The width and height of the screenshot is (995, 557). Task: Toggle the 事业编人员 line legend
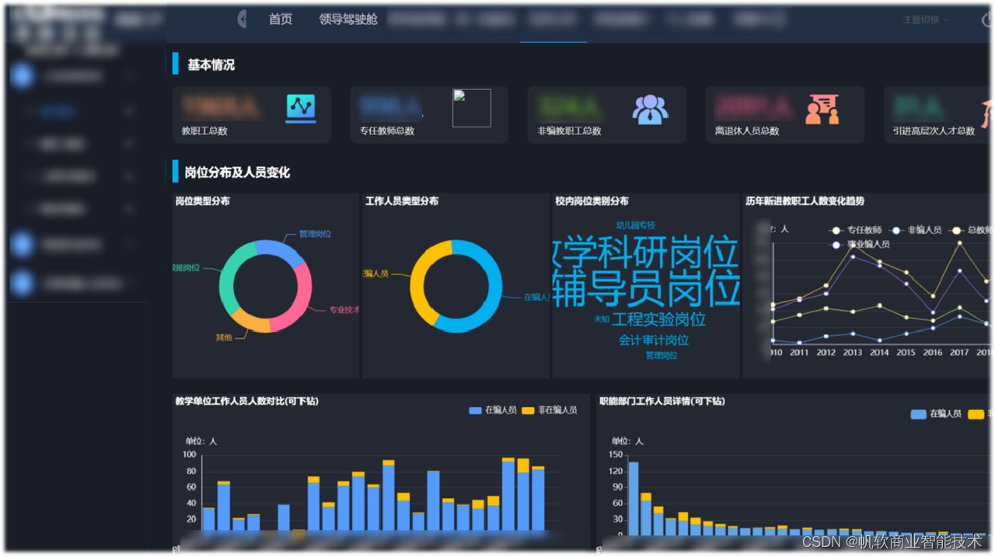[x=860, y=244]
